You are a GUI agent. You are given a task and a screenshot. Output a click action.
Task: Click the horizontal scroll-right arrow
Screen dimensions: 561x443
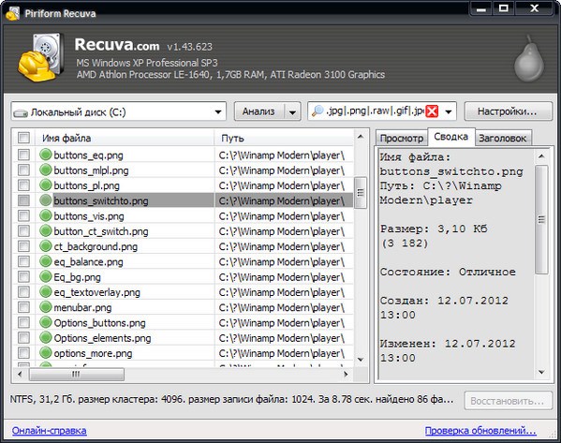click(x=346, y=375)
